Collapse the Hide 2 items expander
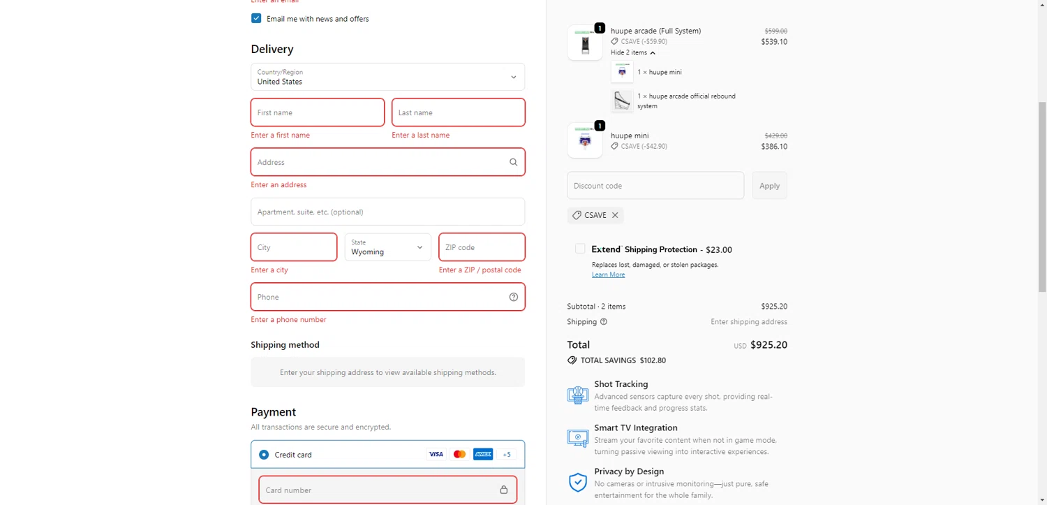The height and width of the screenshot is (505, 1047). pos(633,52)
